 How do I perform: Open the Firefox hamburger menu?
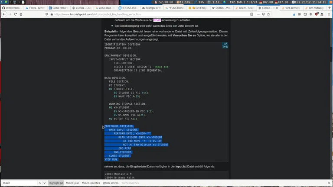pos(329,14)
